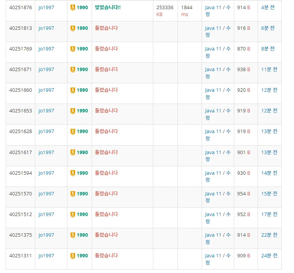Select the tier badge in row 40251375

point(73,235)
